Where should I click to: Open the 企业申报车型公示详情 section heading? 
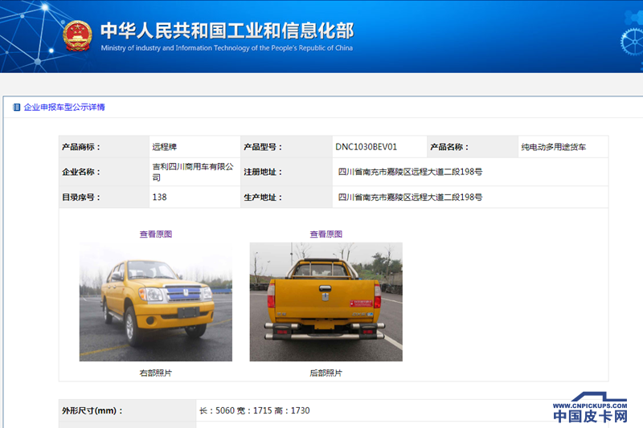click(64, 108)
